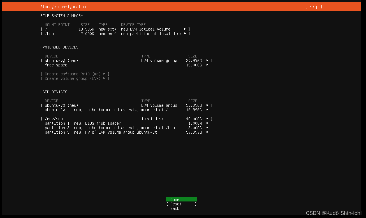
Task: Click the USED DEVICES heading
Action: 54,92
